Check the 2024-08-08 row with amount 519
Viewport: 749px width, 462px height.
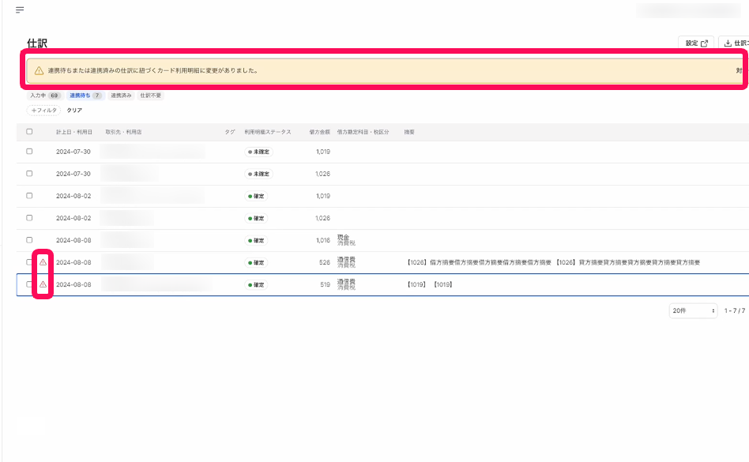pyautogui.click(x=29, y=284)
